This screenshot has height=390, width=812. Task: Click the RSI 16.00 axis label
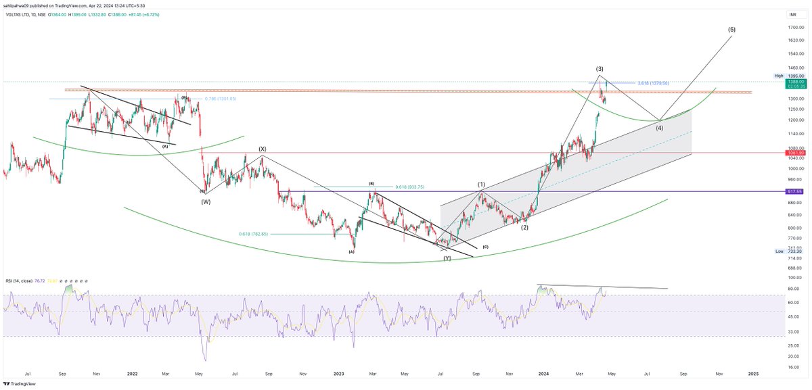794,368
